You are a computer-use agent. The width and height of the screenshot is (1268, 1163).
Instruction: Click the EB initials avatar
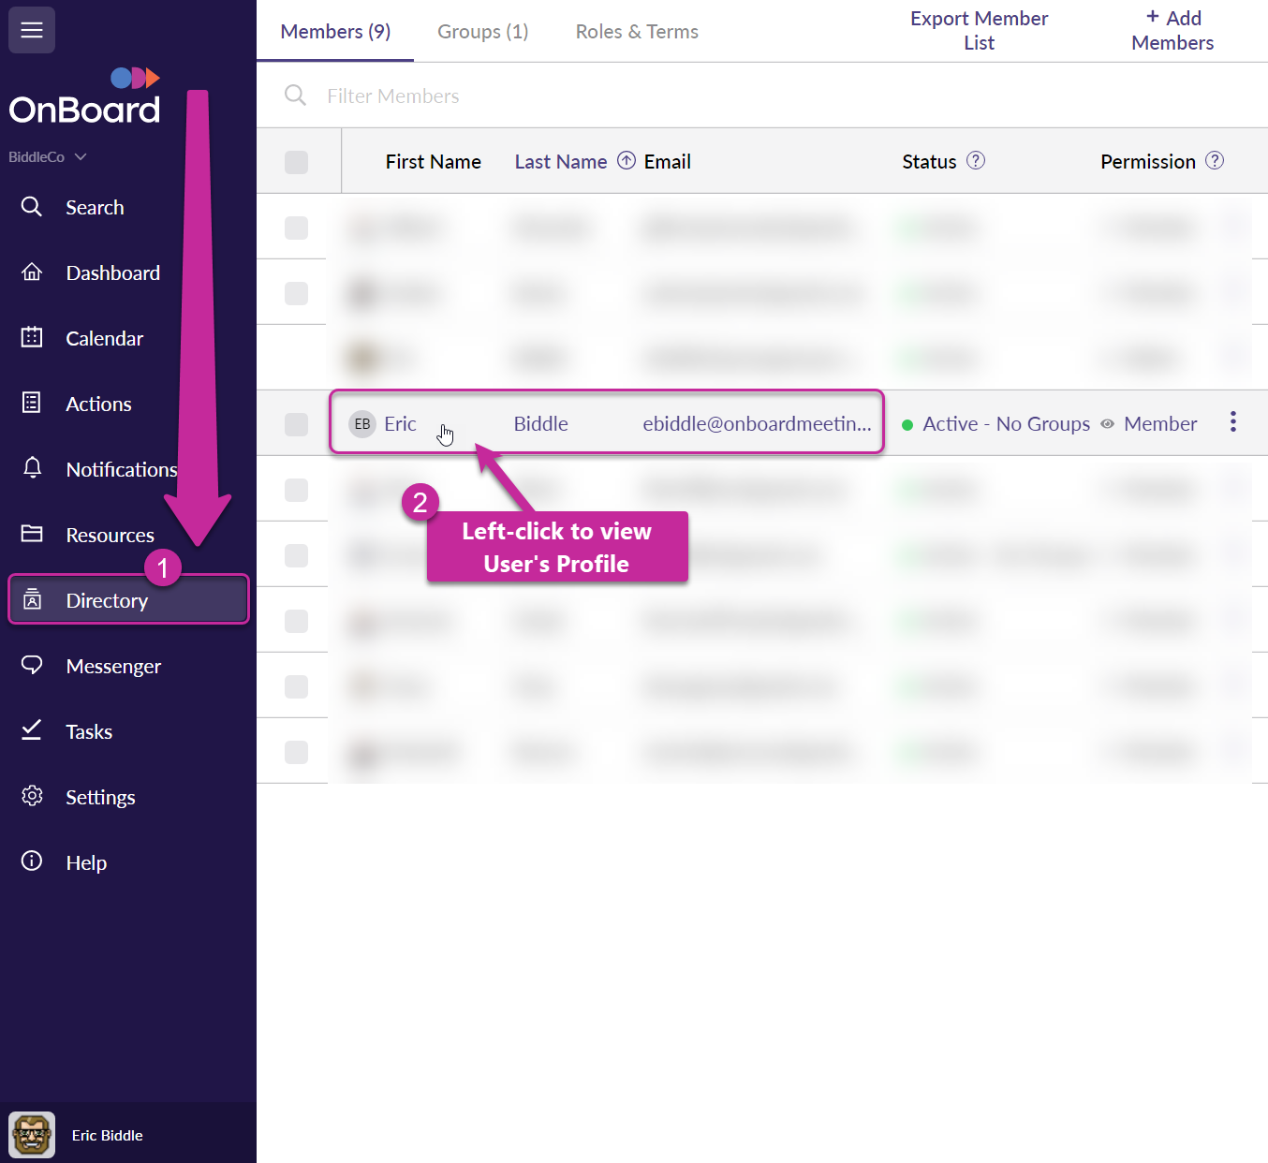[x=362, y=423]
